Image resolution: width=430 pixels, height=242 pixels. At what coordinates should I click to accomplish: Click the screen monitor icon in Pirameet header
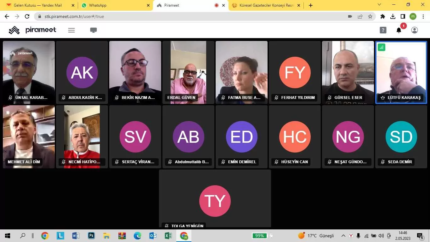(x=93, y=30)
